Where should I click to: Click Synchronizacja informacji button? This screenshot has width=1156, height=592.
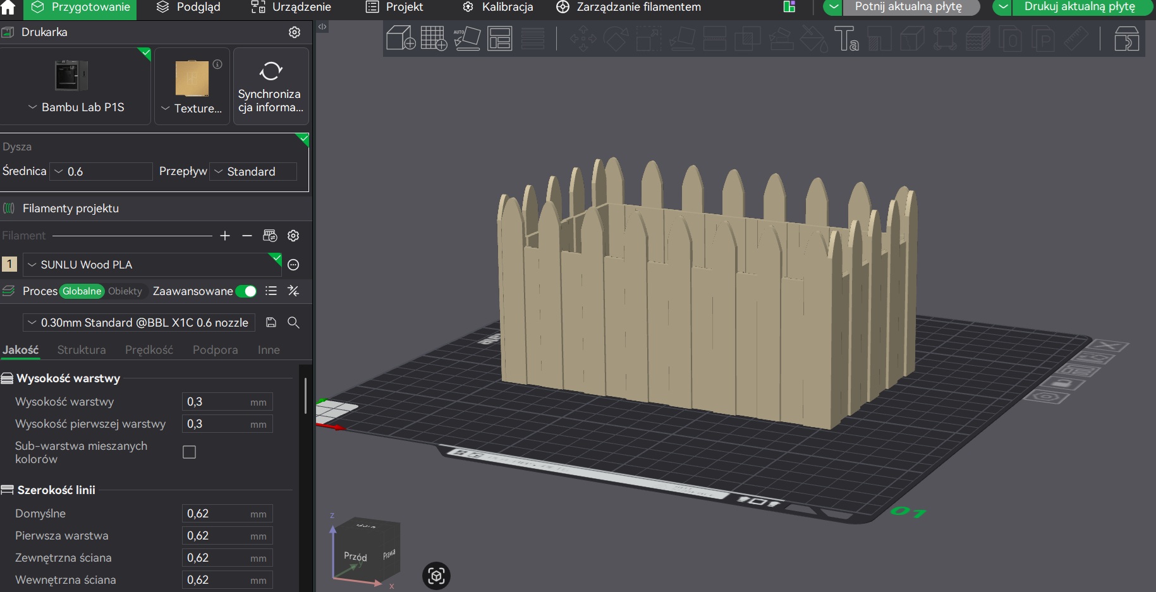click(271, 87)
